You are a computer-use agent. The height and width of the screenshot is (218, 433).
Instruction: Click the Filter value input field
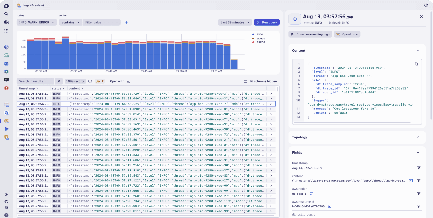click(x=102, y=22)
